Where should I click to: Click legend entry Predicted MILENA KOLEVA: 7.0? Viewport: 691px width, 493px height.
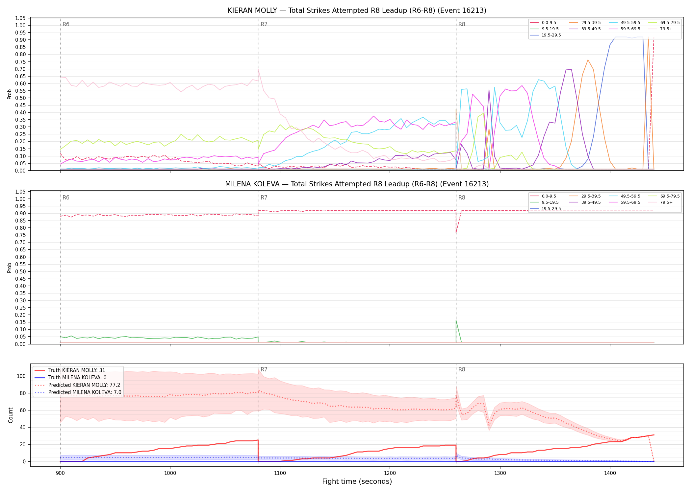coord(78,392)
